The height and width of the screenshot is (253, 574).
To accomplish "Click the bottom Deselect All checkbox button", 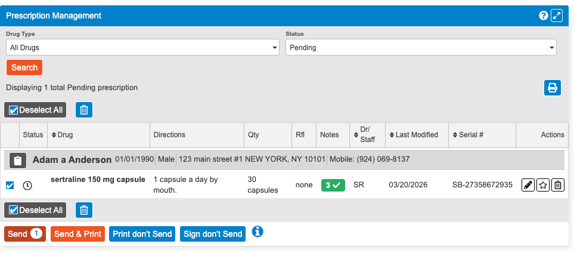I will (35, 210).
